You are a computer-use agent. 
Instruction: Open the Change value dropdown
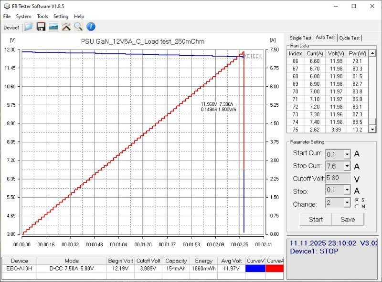[x=347, y=203]
